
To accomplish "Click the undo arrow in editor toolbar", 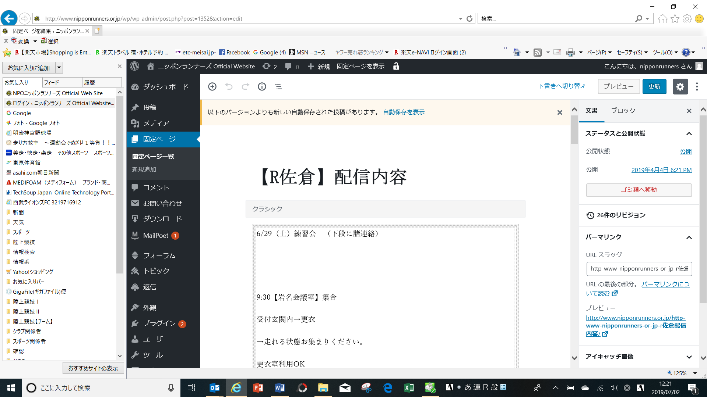I will (229, 86).
